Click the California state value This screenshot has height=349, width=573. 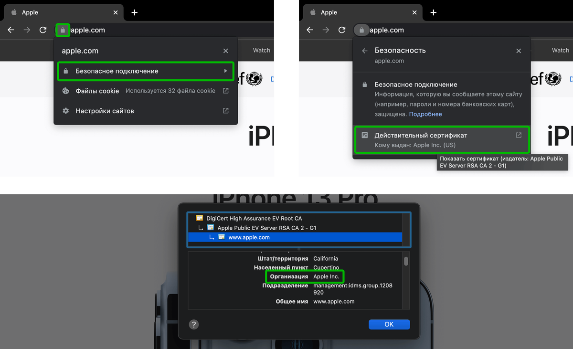(x=326, y=258)
